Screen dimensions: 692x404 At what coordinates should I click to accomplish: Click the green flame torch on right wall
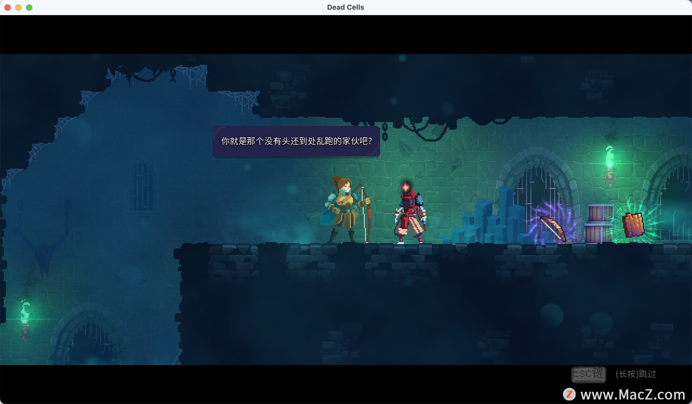[609, 166]
